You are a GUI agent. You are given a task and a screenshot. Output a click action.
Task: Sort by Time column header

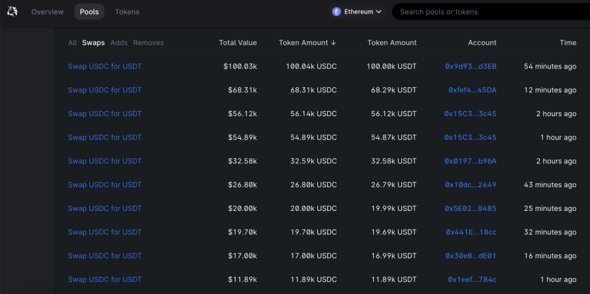click(x=568, y=43)
